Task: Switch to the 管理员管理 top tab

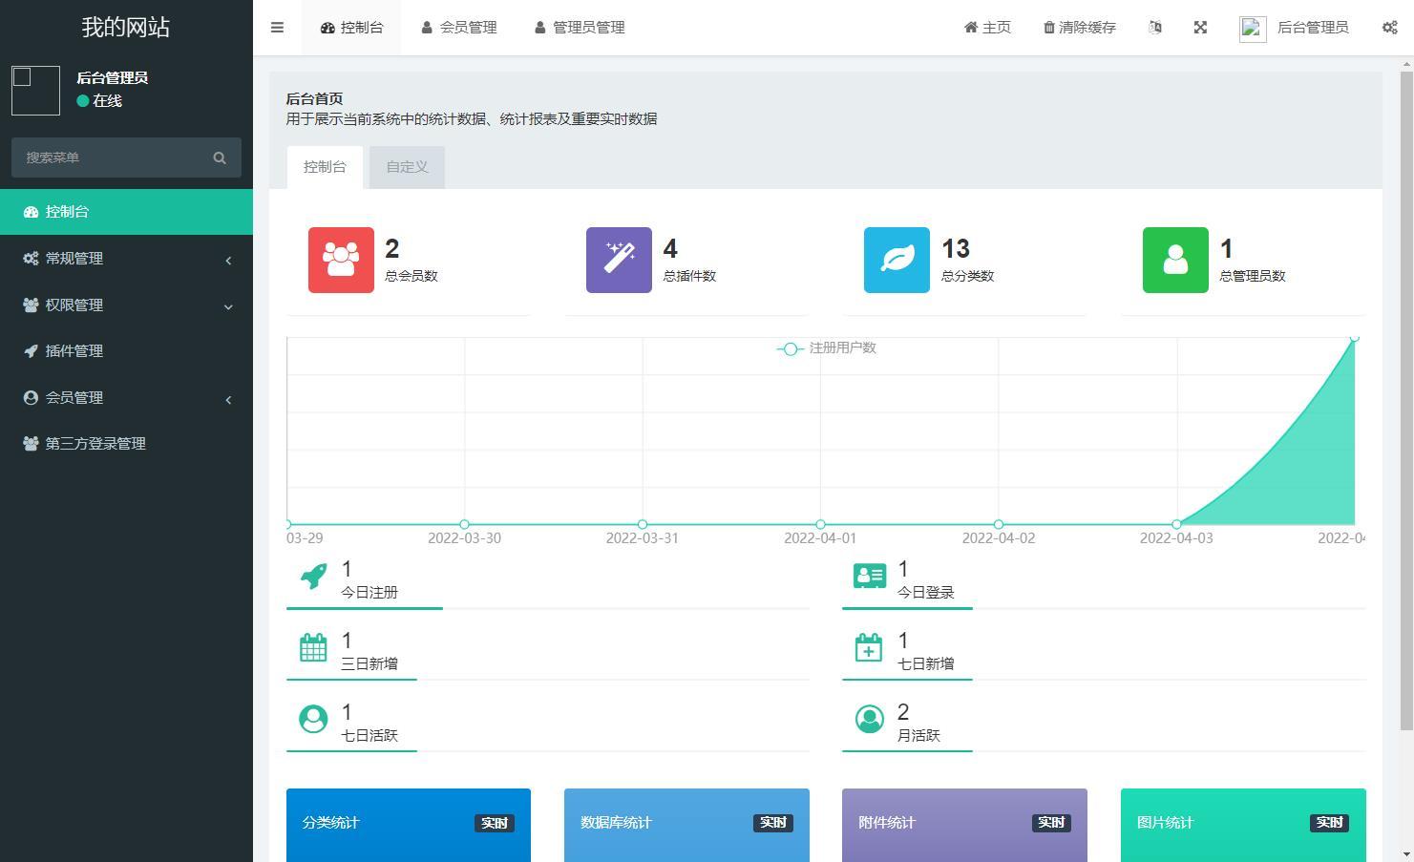Action: (580, 28)
